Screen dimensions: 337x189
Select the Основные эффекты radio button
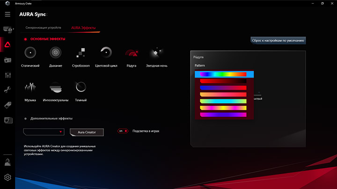[26, 39]
